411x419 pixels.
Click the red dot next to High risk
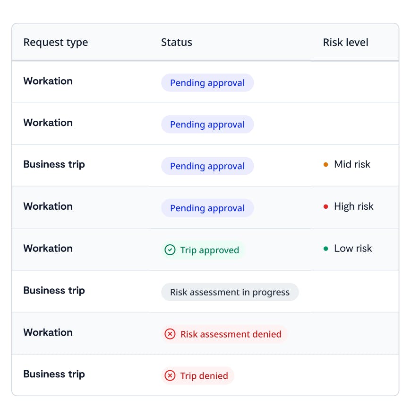pos(326,206)
